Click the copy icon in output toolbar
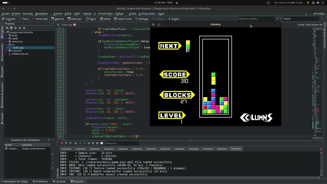Screen dimensions: 327x184 [97, 143]
